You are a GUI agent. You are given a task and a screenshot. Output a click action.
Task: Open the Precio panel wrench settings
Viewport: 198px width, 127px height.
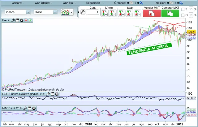[x=13, y=20]
